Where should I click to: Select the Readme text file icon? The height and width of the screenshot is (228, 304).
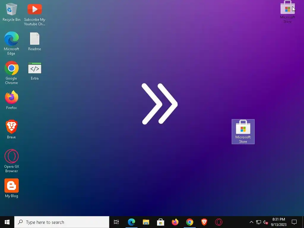tap(34, 41)
